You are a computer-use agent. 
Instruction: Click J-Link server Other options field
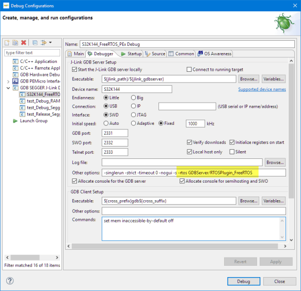194,173
